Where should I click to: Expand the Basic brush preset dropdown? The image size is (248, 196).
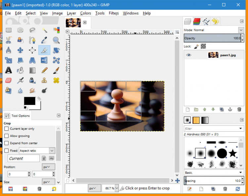coord(240,173)
